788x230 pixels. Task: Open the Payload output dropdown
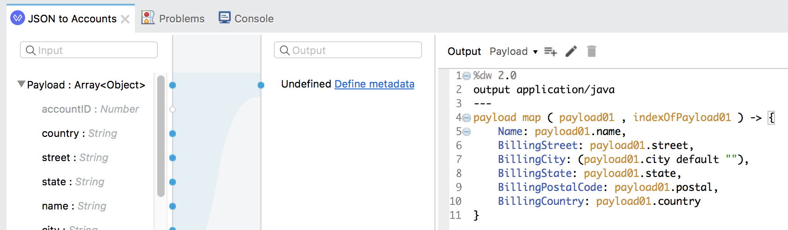(x=514, y=51)
